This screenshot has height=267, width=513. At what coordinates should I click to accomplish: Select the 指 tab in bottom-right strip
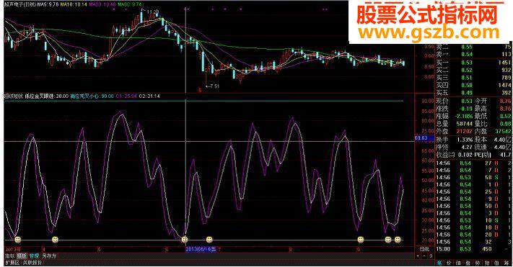(488, 263)
